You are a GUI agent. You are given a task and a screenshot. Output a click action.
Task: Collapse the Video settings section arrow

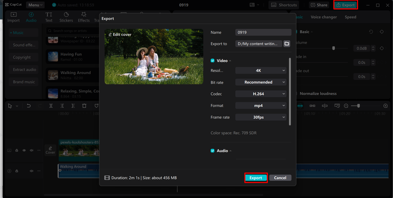230,61
